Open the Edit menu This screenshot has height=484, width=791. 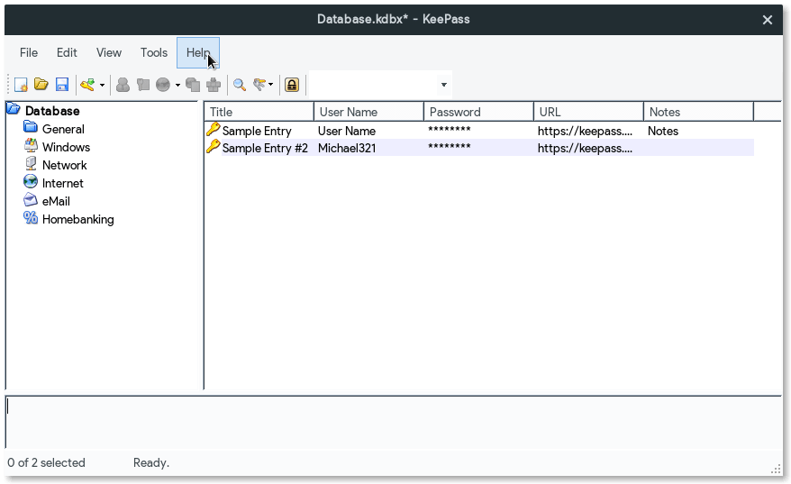coord(67,52)
